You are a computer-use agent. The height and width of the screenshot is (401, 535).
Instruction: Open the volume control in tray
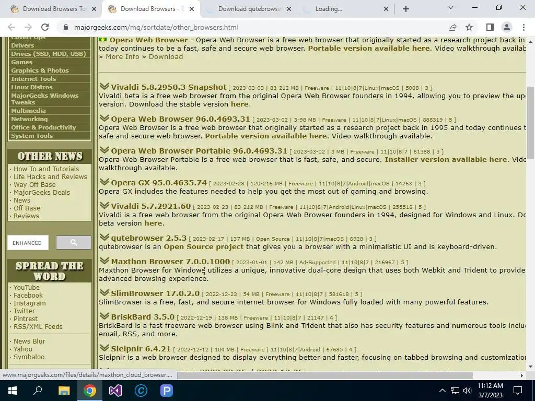(467, 391)
